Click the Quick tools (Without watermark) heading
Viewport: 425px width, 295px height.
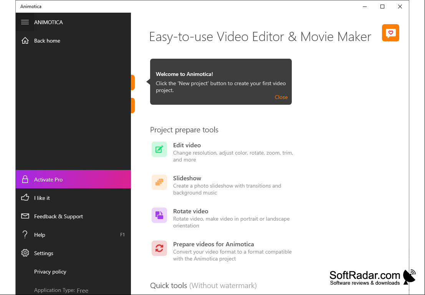click(x=203, y=285)
